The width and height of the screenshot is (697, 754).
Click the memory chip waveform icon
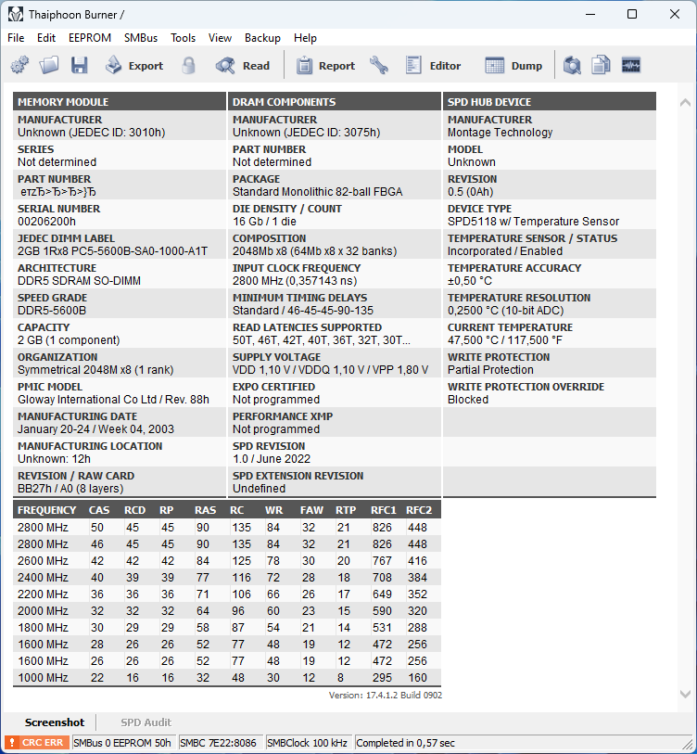[x=631, y=65]
